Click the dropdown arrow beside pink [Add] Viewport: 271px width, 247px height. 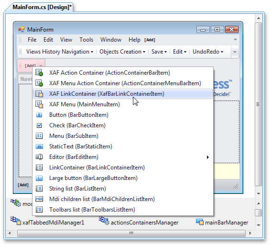[x=41, y=66]
